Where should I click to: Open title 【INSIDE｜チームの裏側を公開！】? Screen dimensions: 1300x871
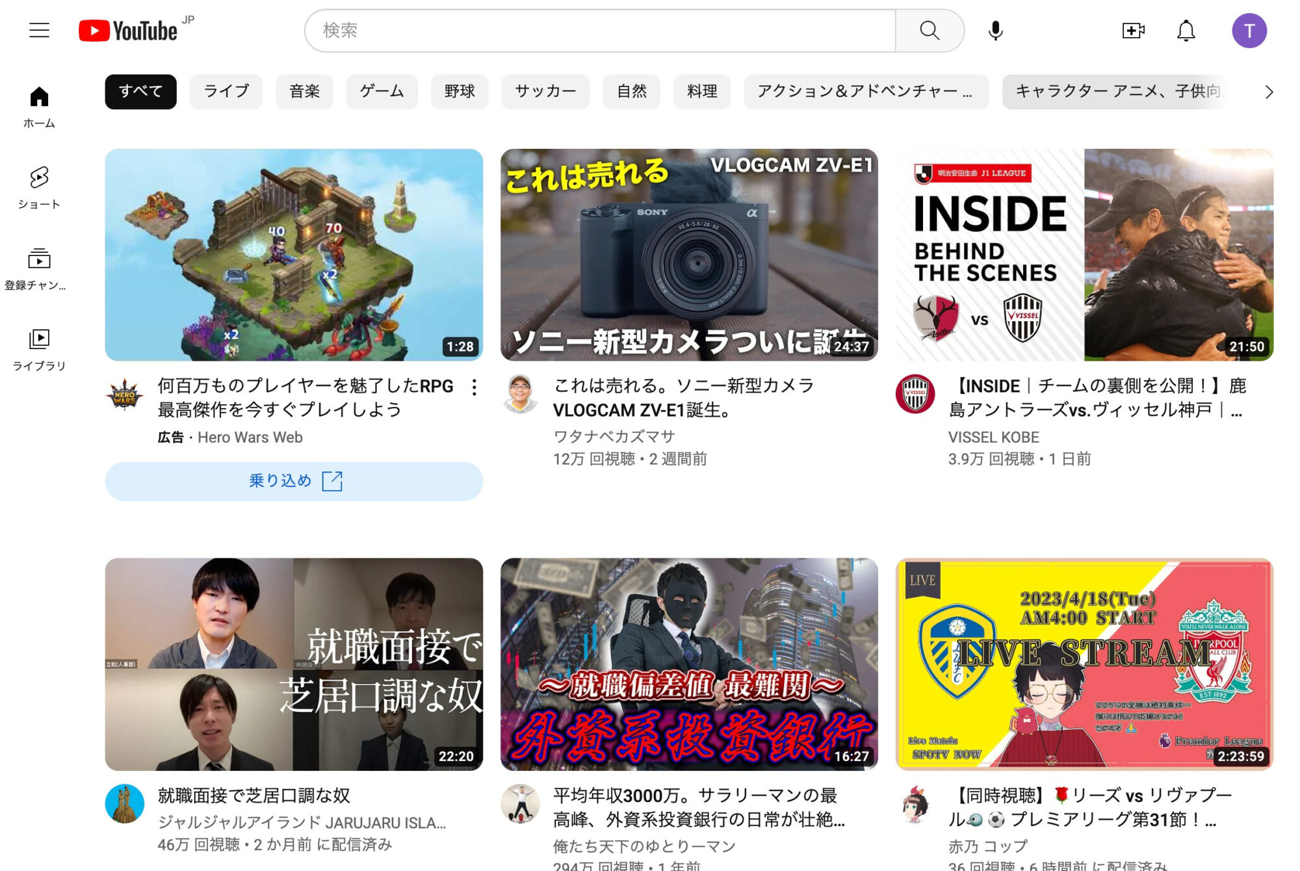(1097, 398)
